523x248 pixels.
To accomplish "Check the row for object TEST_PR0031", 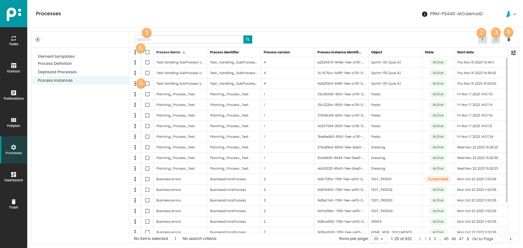I will coord(147,179).
